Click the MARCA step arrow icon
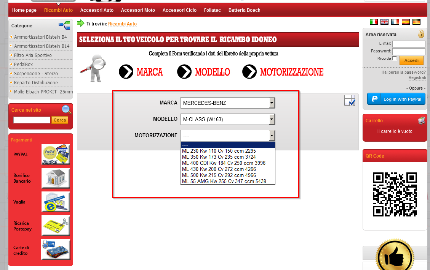The height and width of the screenshot is (270, 430). (126, 72)
